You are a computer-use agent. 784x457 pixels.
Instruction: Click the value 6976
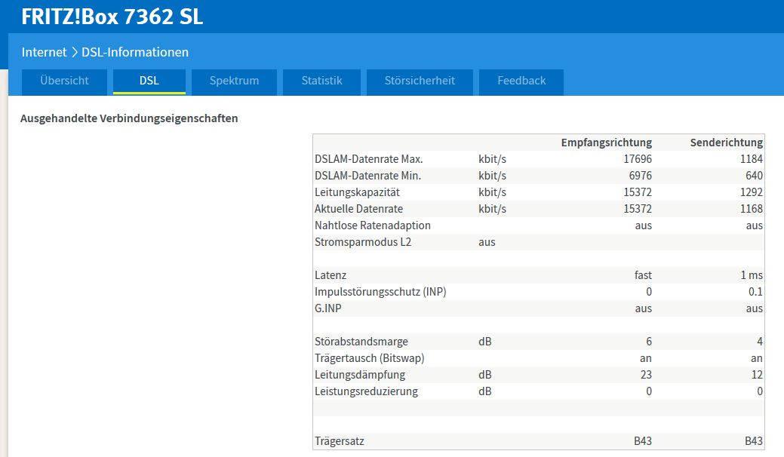point(640,175)
